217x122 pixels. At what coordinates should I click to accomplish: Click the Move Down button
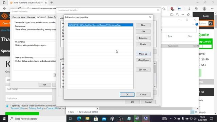[143, 60]
